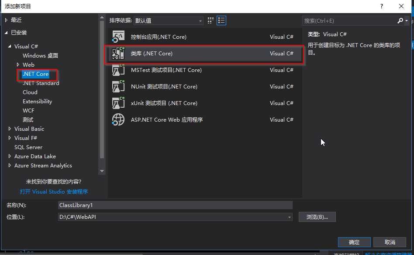Select the .NET Standard category

[x=41, y=83]
